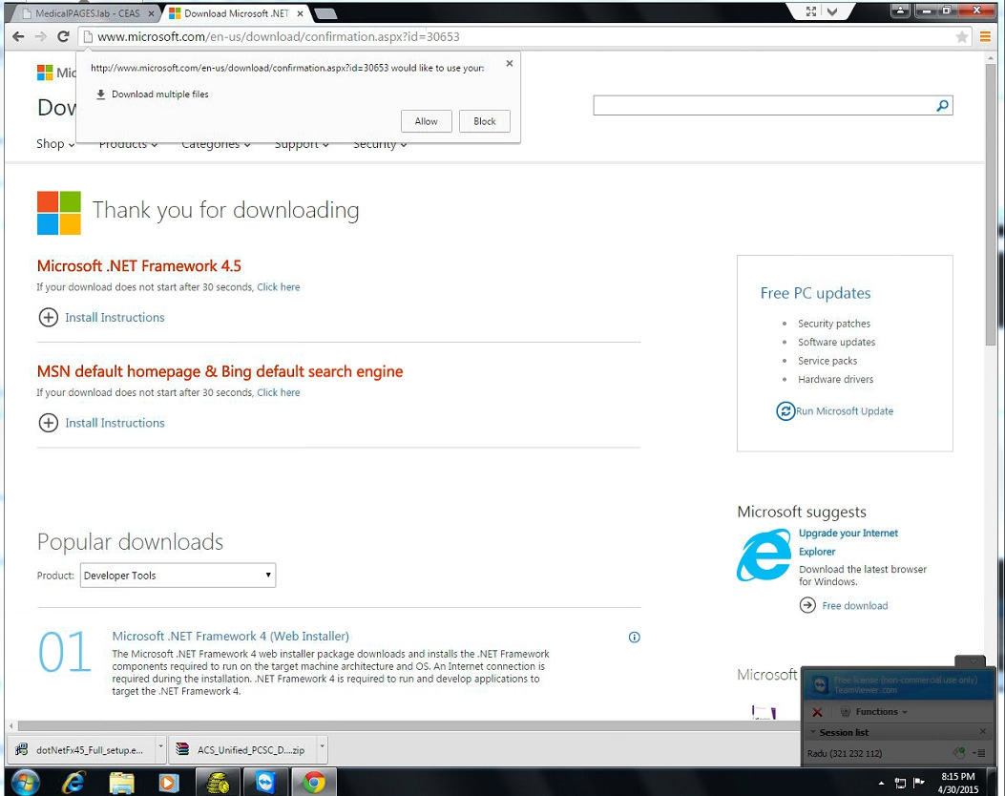Click the page vertical scrollbar
The image size is (1005, 796).
pyautogui.click(x=991, y=205)
